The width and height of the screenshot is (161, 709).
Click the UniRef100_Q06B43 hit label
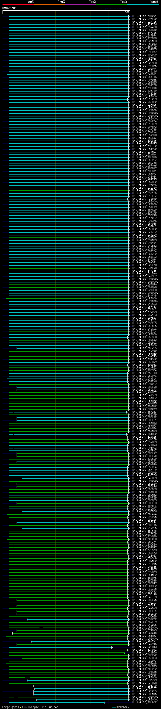(144, 647)
